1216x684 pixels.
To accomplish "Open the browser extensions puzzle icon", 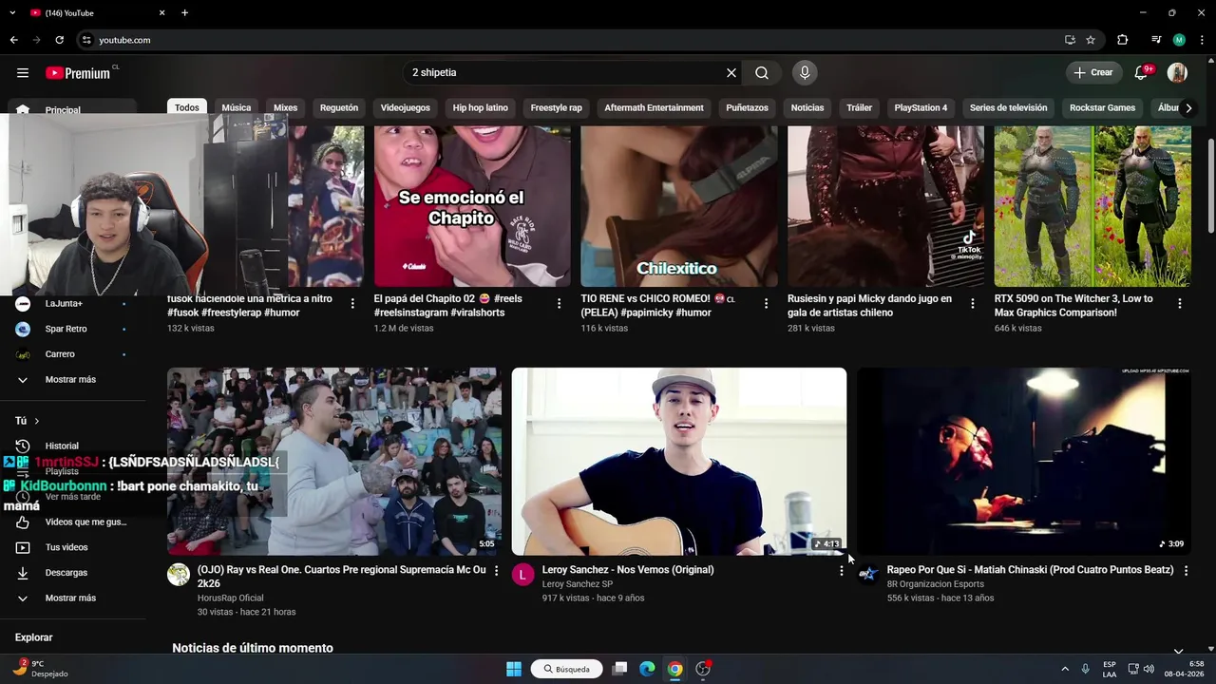I will click(1123, 40).
